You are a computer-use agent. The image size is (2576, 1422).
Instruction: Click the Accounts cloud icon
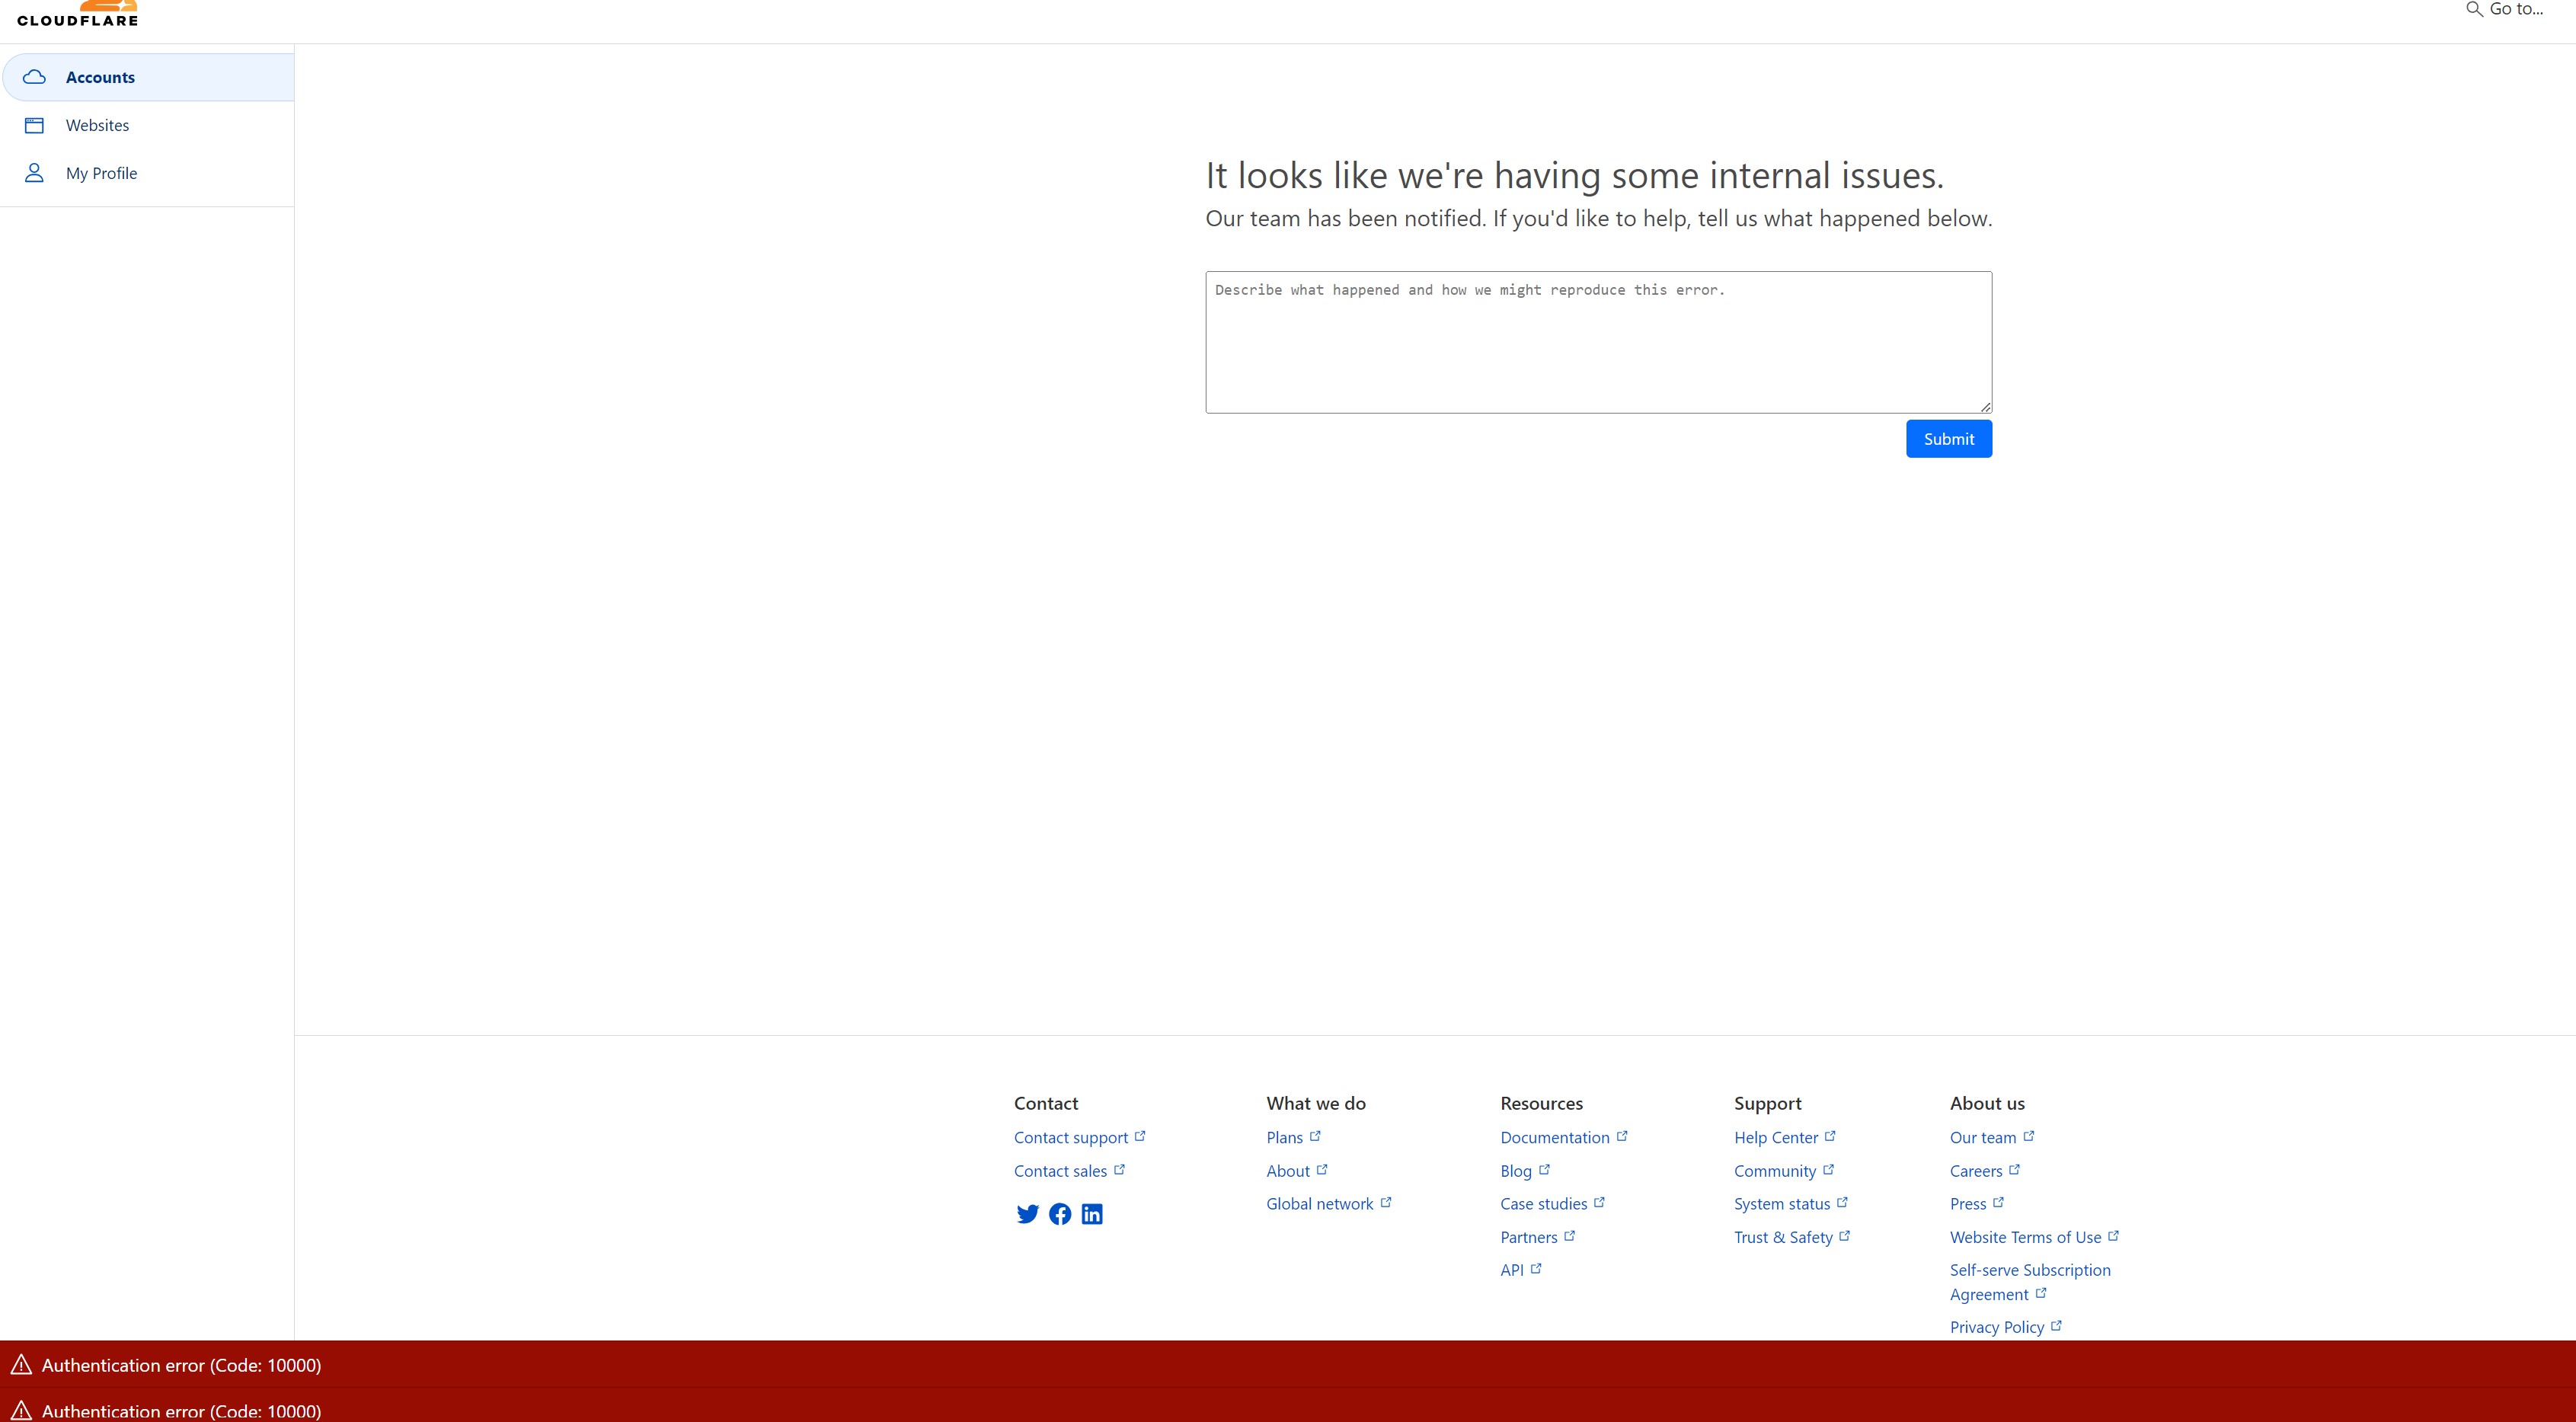pyautogui.click(x=34, y=77)
